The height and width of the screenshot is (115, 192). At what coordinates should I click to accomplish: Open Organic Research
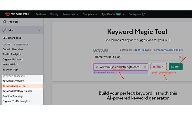point(13,59)
